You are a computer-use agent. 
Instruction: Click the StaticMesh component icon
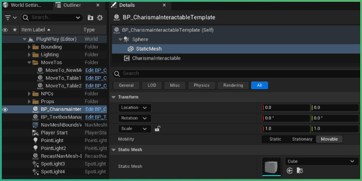coord(131,49)
